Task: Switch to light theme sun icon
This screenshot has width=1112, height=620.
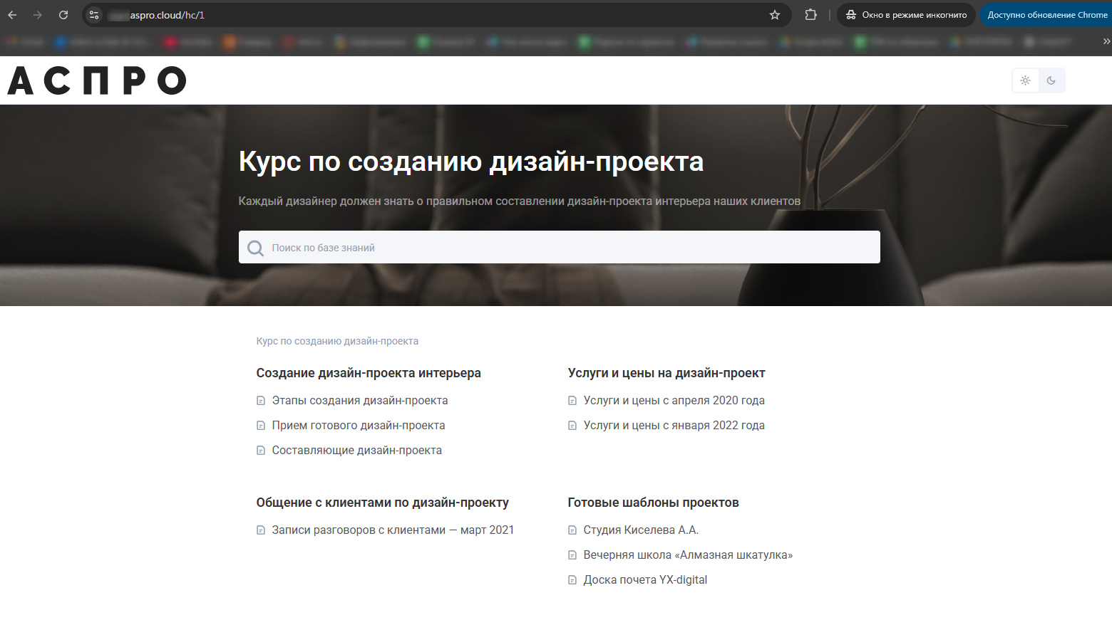Action: coord(1025,80)
